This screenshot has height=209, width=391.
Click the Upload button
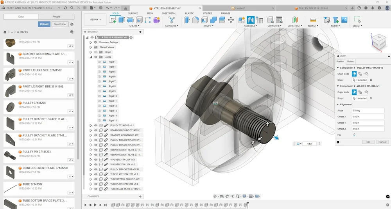coord(44,24)
